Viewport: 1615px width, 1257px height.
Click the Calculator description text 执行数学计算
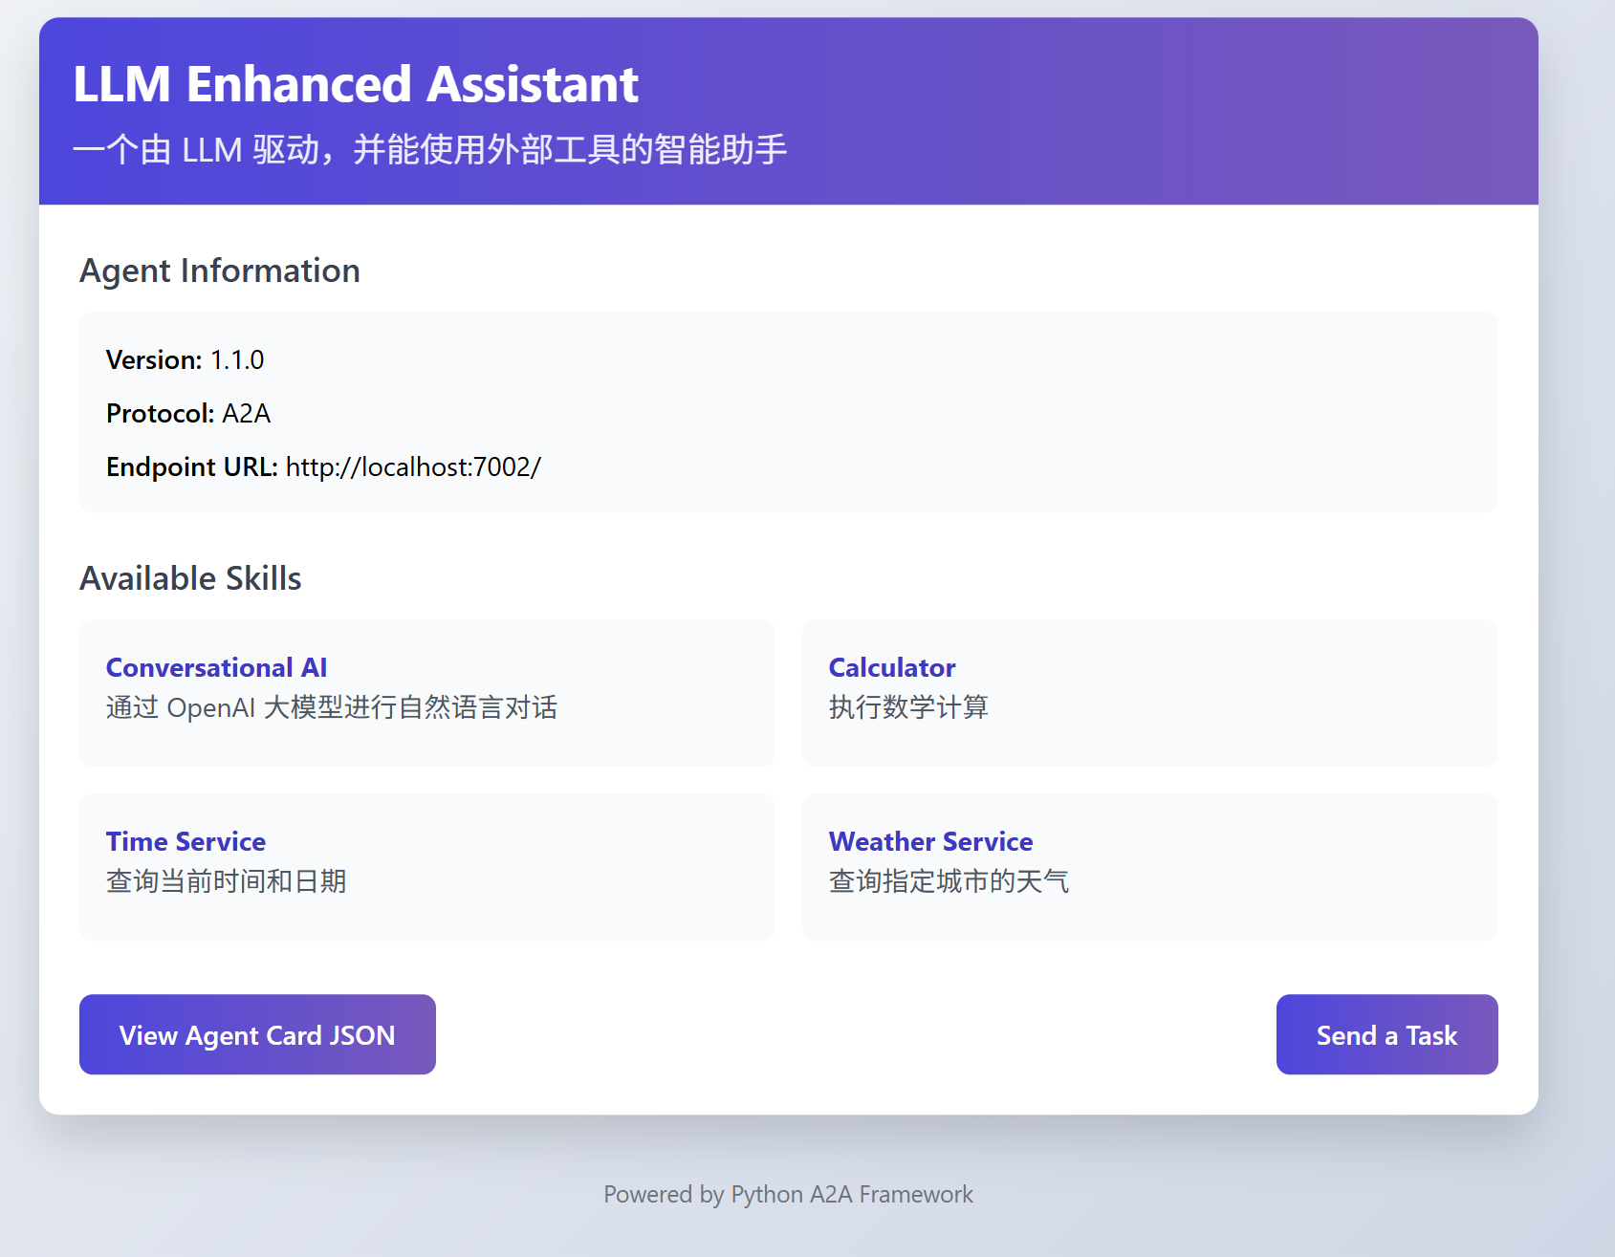(907, 707)
